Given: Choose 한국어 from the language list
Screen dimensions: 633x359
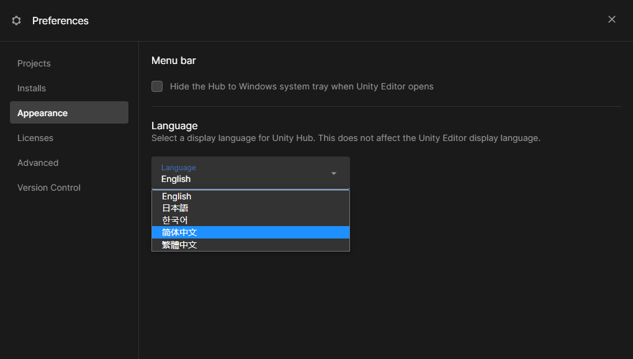Looking at the screenshot, I should click(x=250, y=220).
